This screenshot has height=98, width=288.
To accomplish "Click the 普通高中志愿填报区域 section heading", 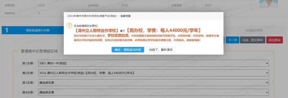I will pyautogui.click(x=39, y=51).
